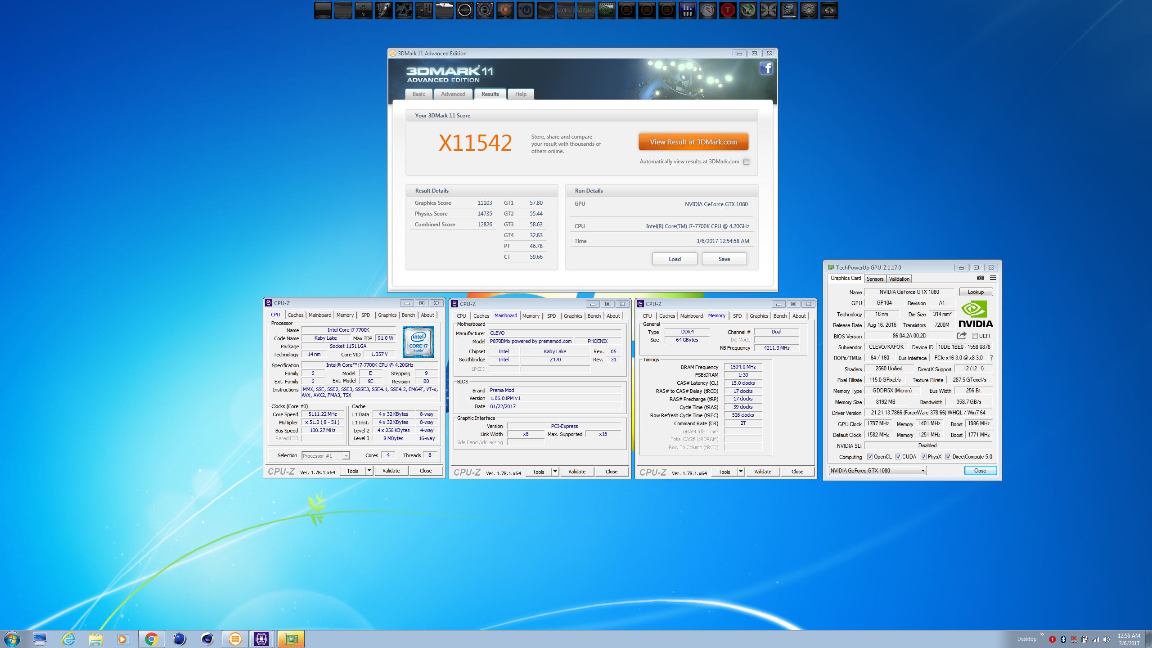Expand the NVIDIA GeForce GTX 1080 dropdown
The height and width of the screenshot is (648, 1152).
pos(923,471)
